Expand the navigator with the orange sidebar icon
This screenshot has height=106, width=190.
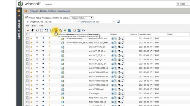(x=19, y=11)
